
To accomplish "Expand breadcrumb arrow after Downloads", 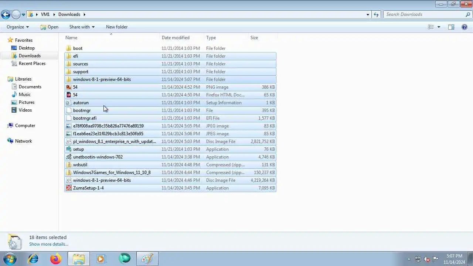I will (84, 14).
